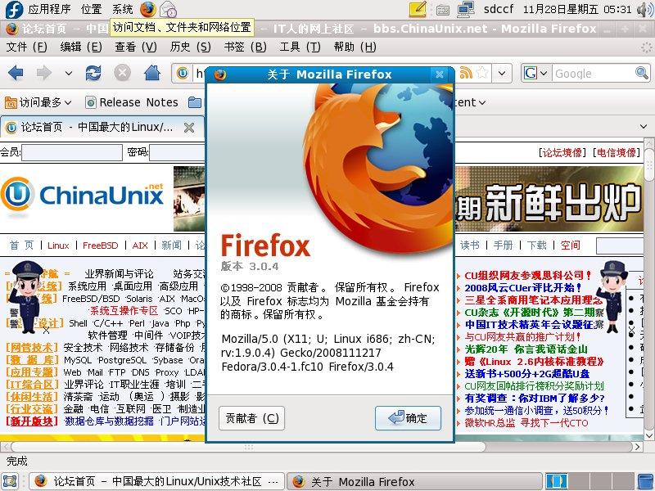Image resolution: width=655 pixels, height=491 pixels.
Task: Click the ChinaUnix logo
Action: 83,196
